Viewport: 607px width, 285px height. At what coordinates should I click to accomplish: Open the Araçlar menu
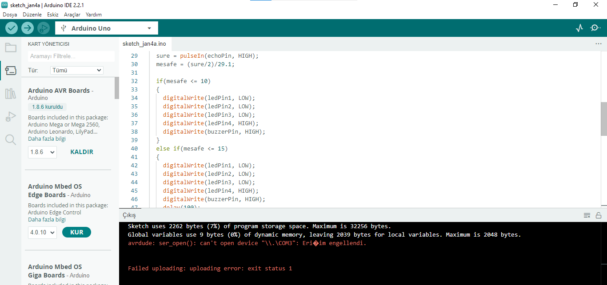72,15
